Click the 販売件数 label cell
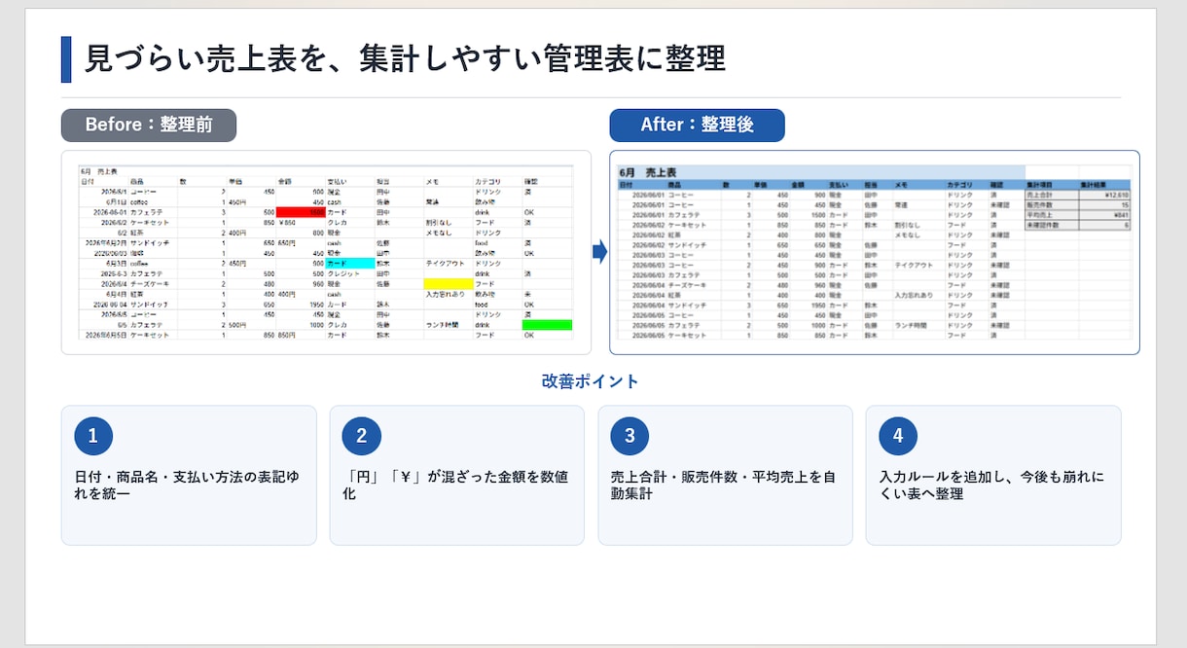The height and width of the screenshot is (648, 1187). [1052, 205]
